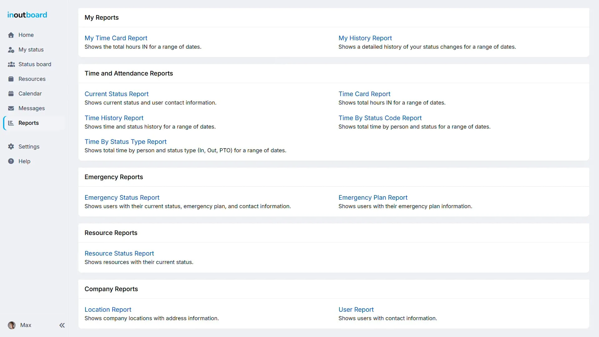Click the inoutboard logo
This screenshot has height=337, width=599.
click(x=27, y=15)
